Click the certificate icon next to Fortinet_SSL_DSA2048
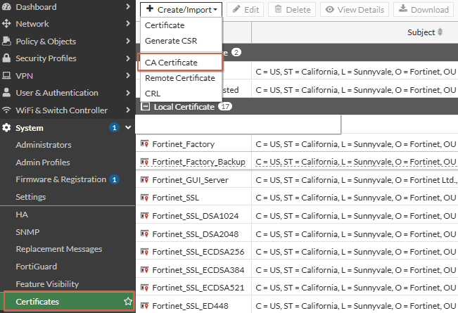The height and width of the screenshot is (313, 458). (145, 234)
